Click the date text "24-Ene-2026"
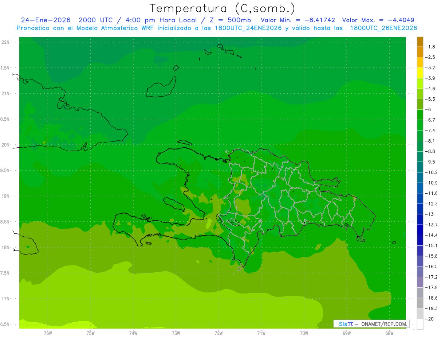The height and width of the screenshot is (338, 437). [46, 20]
